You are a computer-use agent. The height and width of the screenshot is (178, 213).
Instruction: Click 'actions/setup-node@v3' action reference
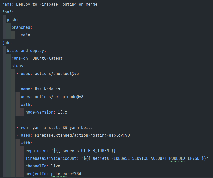(59, 97)
